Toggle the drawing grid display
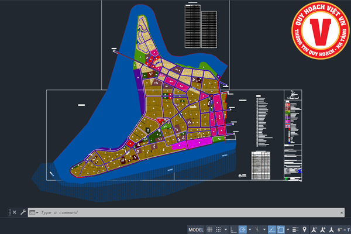The width and height of the screenshot is (351, 234). coord(210,229)
